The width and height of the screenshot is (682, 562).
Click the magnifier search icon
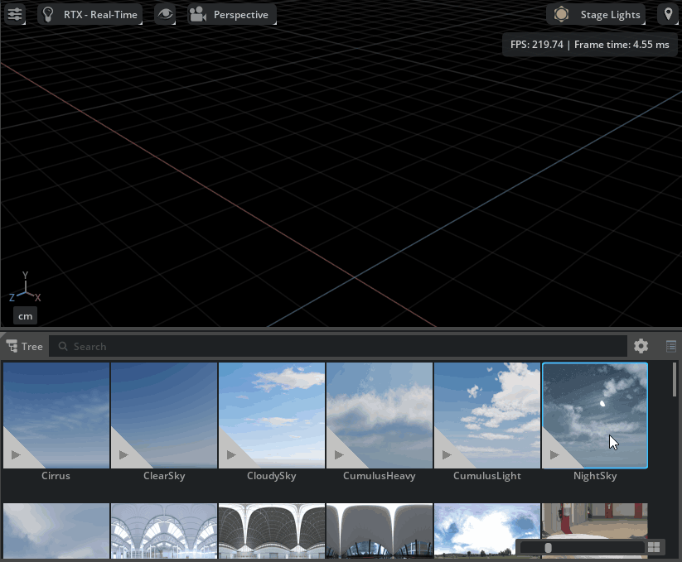tap(63, 346)
